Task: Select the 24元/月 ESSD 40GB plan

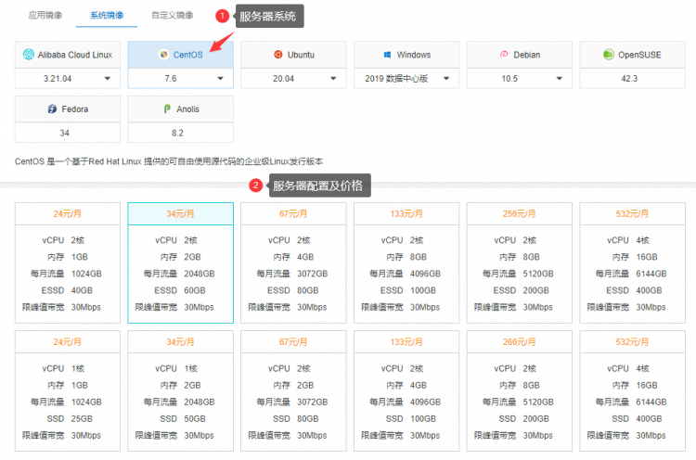Action: (67, 263)
